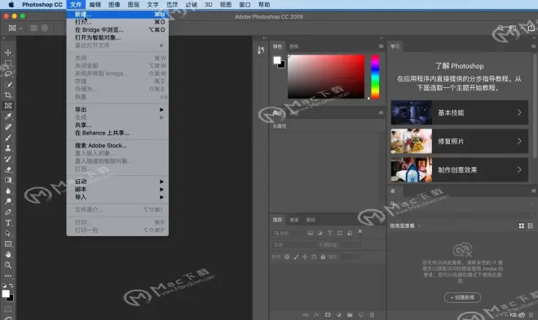Image resolution: width=538 pixels, height=320 pixels.
Task: Switch the library to list view
Action: tap(531, 226)
